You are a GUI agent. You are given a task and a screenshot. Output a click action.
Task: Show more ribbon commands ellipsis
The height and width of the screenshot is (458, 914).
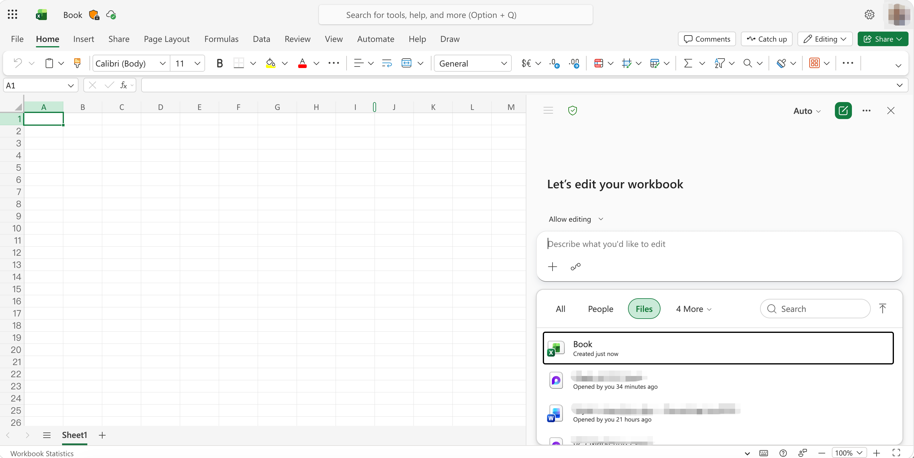tap(848, 63)
